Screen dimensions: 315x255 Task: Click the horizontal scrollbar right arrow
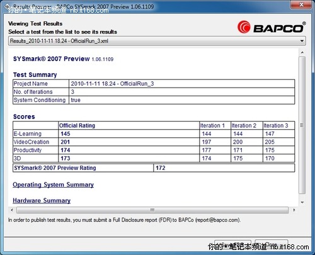tap(294, 210)
